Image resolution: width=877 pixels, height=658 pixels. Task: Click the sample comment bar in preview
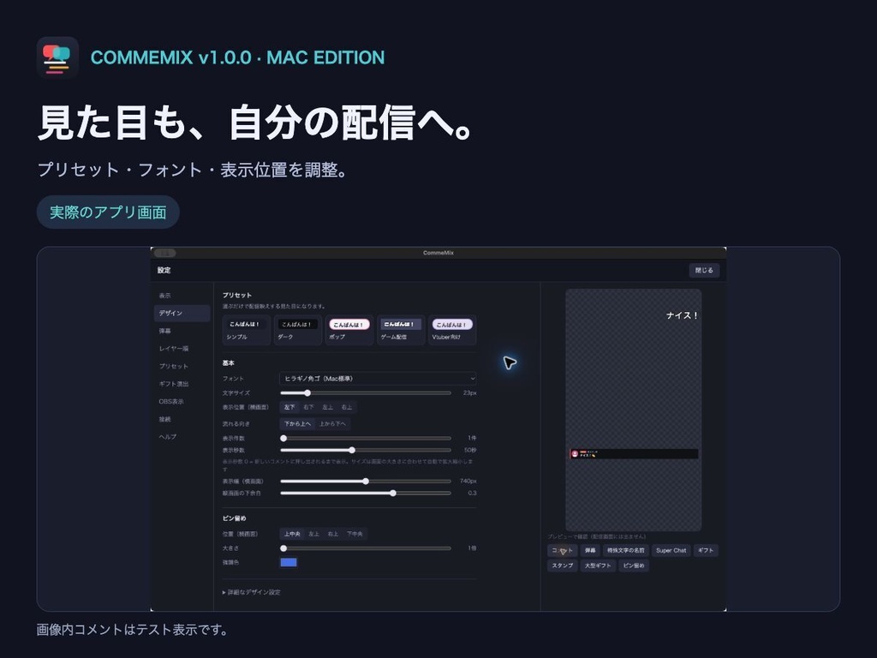pyautogui.click(x=634, y=454)
